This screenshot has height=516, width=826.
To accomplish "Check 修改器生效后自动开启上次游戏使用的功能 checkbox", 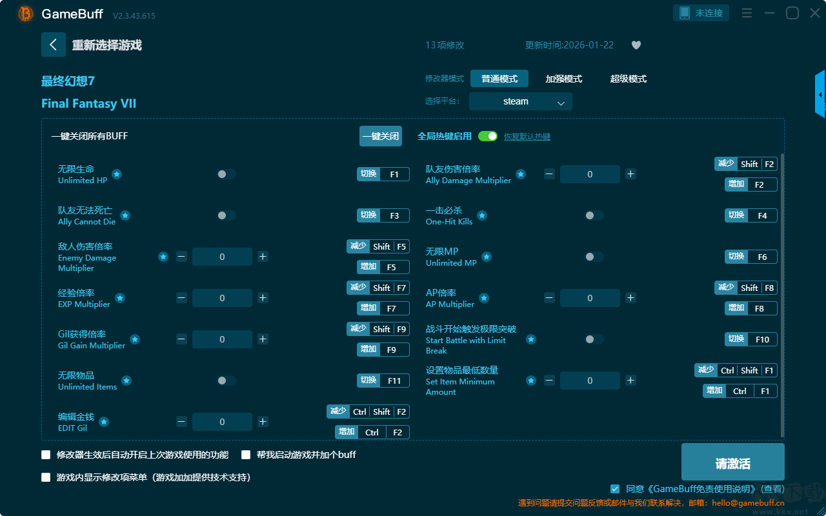I will [x=46, y=455].
